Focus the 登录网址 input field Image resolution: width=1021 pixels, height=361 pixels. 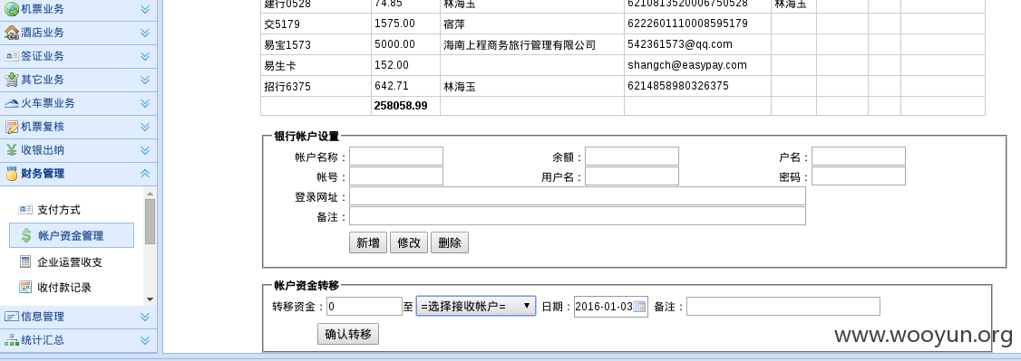(578, 196)
